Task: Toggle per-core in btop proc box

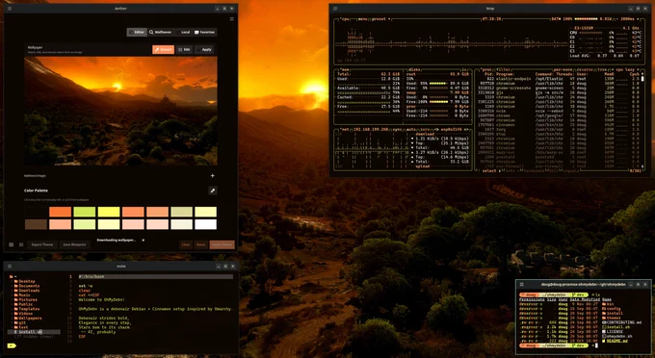Action: pos(563,69)
